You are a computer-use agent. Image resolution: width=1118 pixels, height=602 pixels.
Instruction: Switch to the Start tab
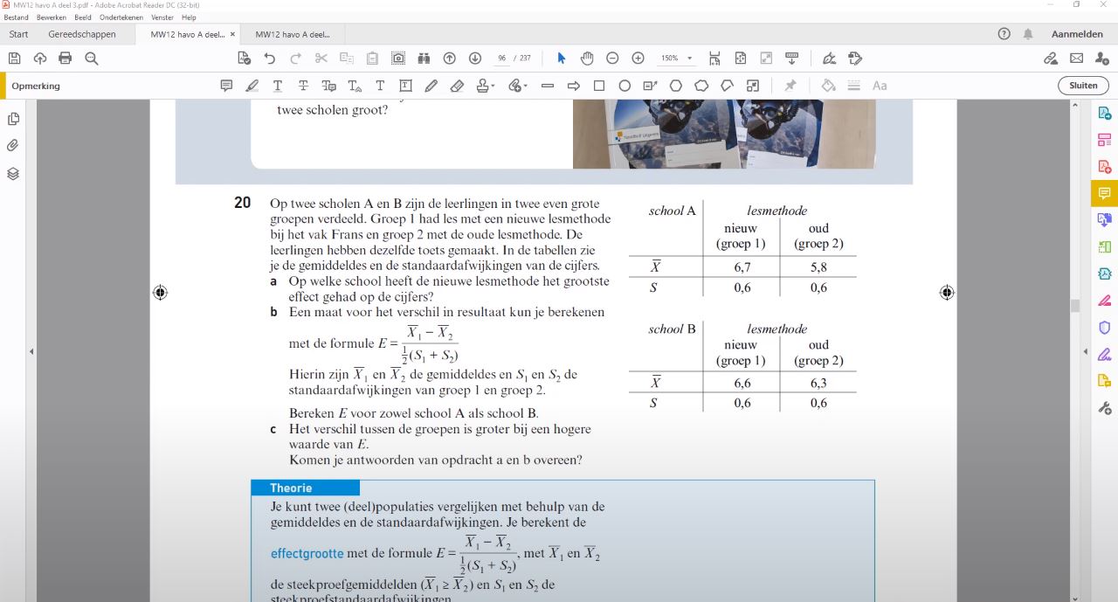pyautogui.click(x=18, y=34)
